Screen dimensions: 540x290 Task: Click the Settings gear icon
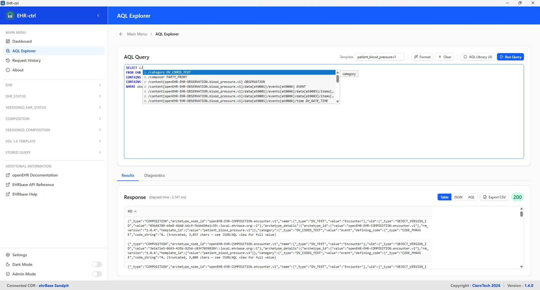coord(8,255)
